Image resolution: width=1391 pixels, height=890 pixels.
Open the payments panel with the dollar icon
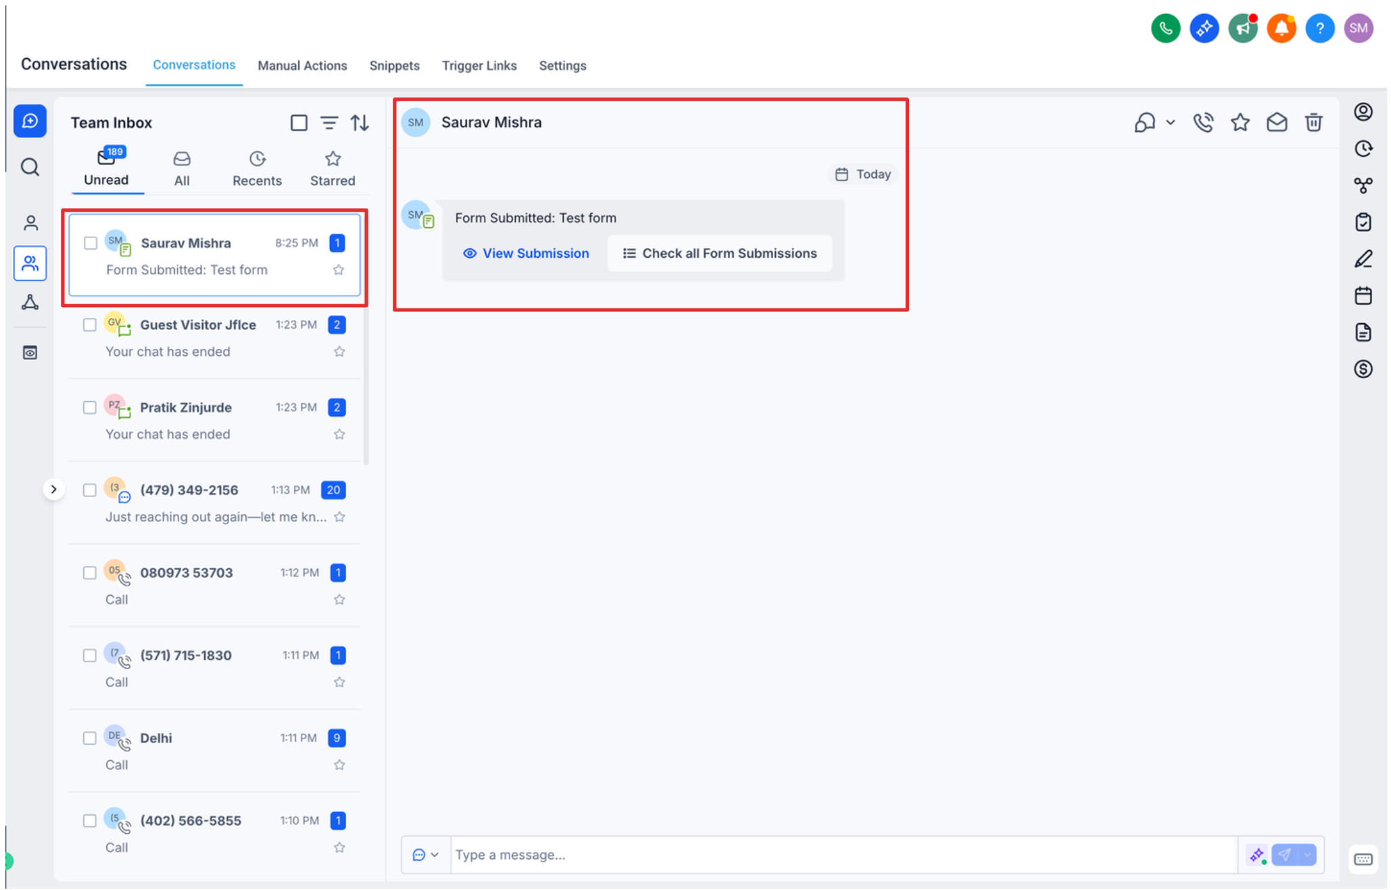tap(1364, 369)
